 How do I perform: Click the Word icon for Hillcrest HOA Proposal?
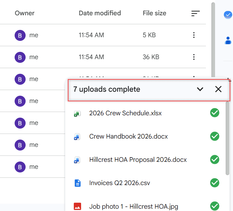point(77,160)
